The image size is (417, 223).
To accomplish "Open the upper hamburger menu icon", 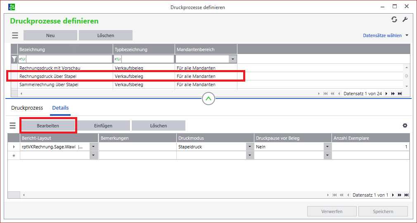I will 15,35.
